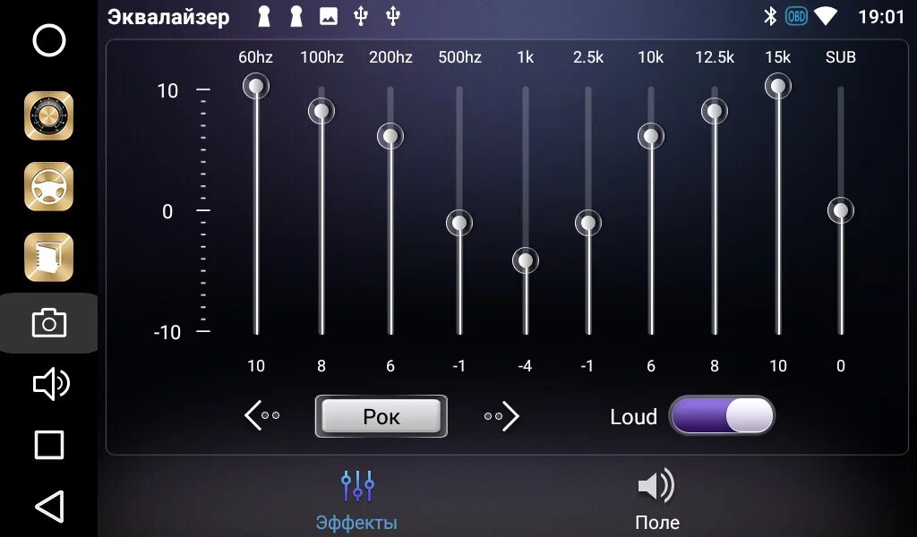Open the Рок preset button
Screen dimensions: 917x537
click(x=381, y=416)
